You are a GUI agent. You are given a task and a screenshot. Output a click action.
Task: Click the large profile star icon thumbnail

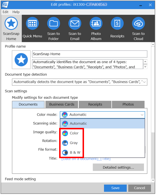[21, 60]
